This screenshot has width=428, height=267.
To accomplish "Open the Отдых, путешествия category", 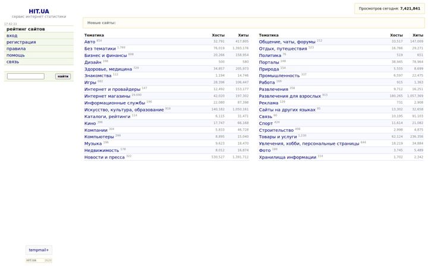I will (283, 49).
